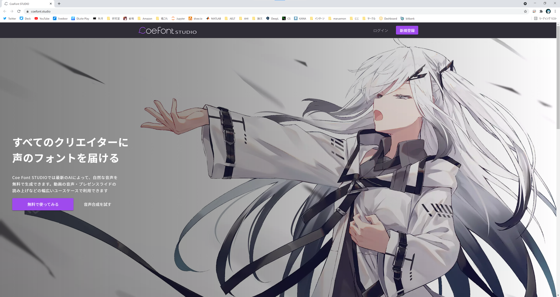Screen dimensions: 560x297
Task: Expand the 研究室 bookmark folder
Action: pos(113,19)
